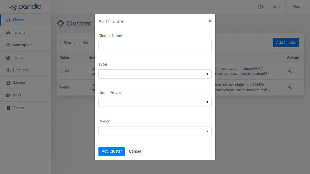Image resolution: width=310 pixels, height=174 pixels.
Task: Click the Sources sidebar icon
Action: [x=8, y=83]
